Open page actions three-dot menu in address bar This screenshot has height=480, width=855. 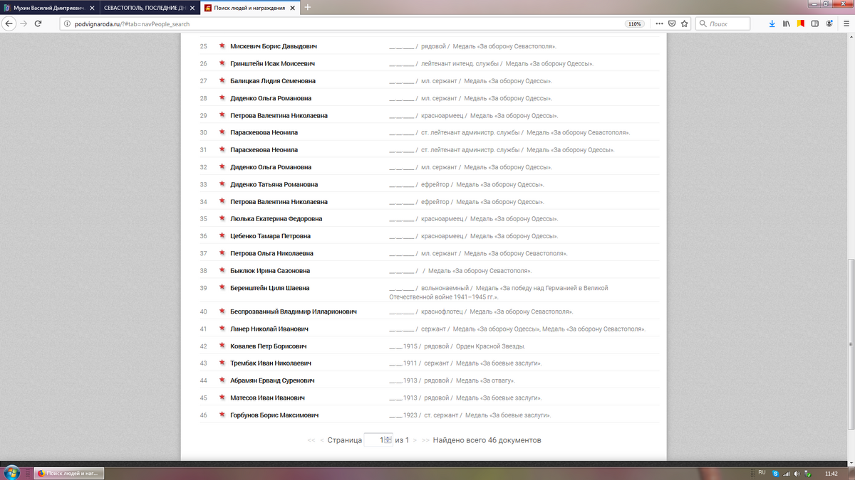point(658,23)
